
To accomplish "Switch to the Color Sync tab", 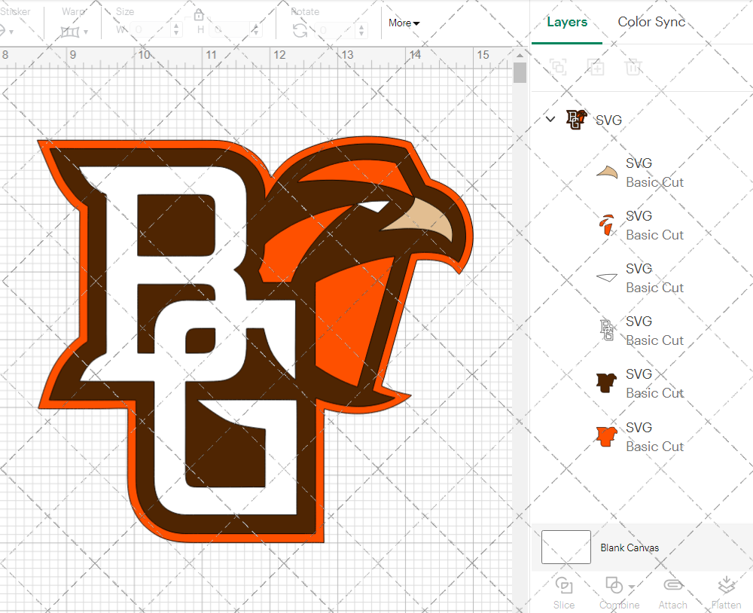I will tap(651, 22).
